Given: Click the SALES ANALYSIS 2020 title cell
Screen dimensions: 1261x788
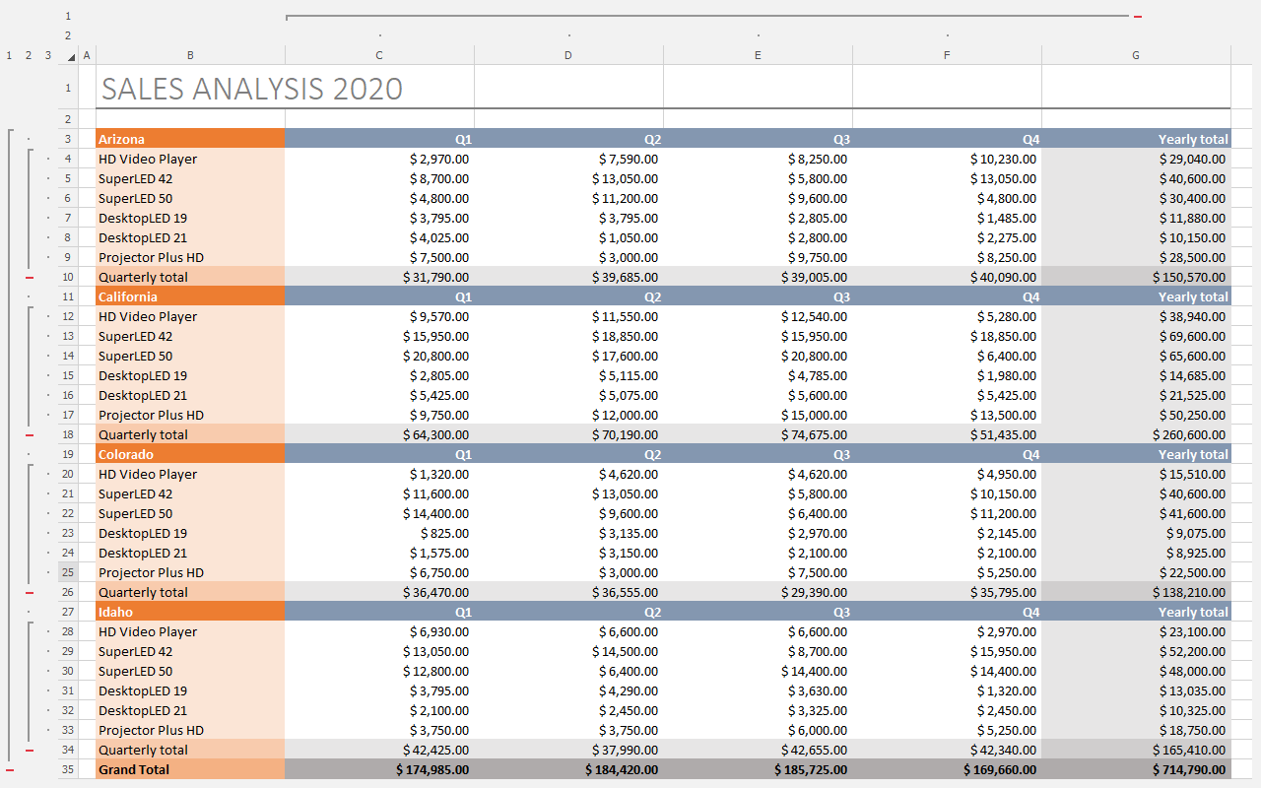Looking at the screenshot, I should (252, 89).
